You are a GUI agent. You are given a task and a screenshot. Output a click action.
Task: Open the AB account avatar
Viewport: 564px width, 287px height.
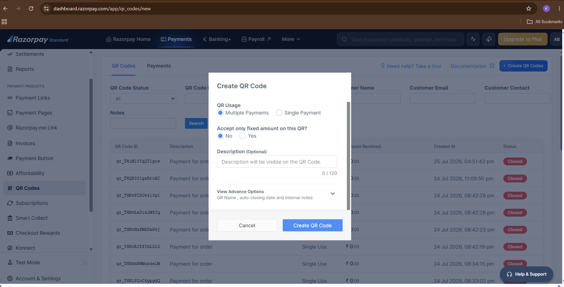click(x=557, y=39)
